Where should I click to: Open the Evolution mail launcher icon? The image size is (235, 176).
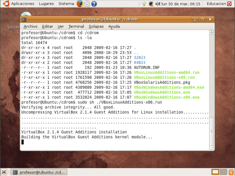87,4
